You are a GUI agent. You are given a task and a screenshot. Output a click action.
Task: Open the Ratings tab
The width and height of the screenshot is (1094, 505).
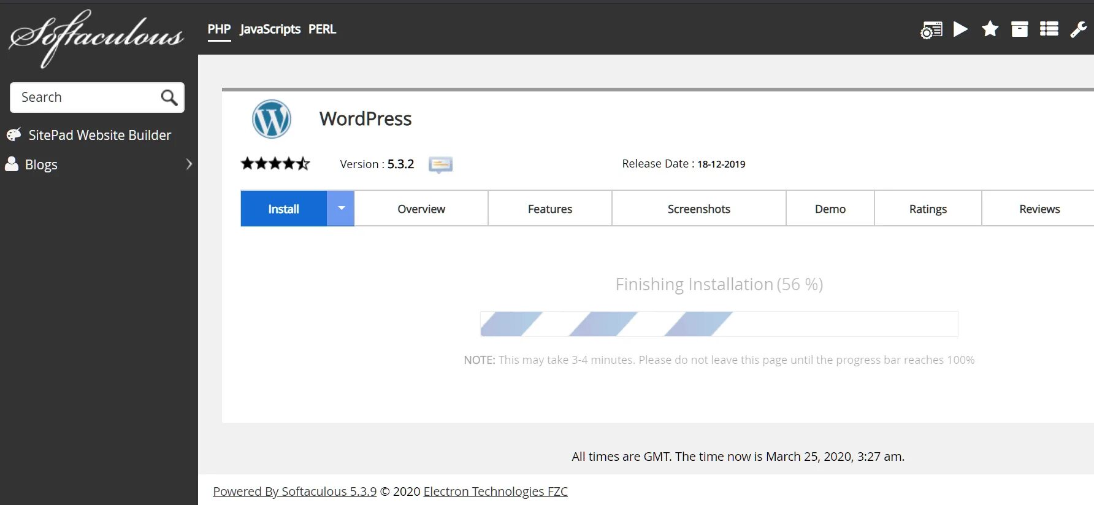pos(928,209)
